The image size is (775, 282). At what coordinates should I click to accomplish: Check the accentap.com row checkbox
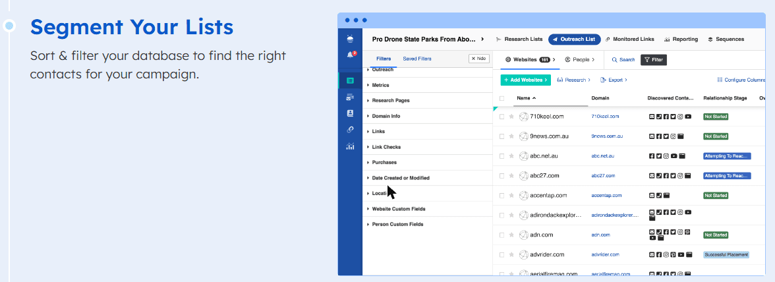[502, 196]
